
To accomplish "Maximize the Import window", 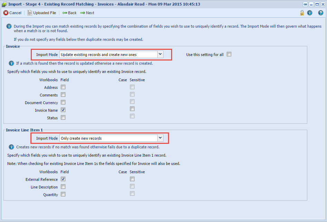I will tap(317, 4).
